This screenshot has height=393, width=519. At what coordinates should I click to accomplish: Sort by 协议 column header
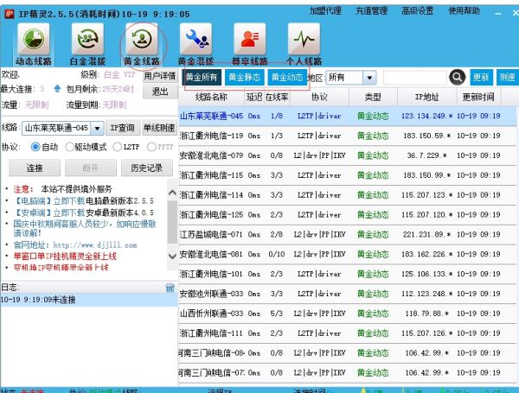coord(319,98)
